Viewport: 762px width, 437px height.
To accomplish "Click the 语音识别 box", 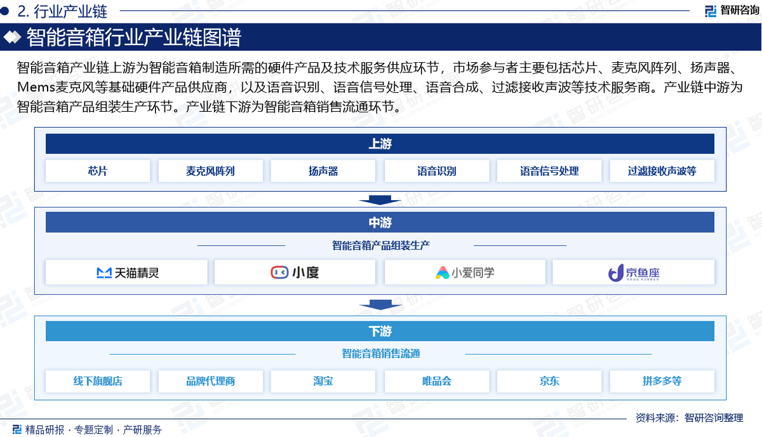I will click(437, 171).
